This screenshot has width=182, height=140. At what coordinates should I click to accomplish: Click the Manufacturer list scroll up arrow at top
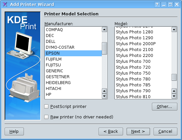104,29
